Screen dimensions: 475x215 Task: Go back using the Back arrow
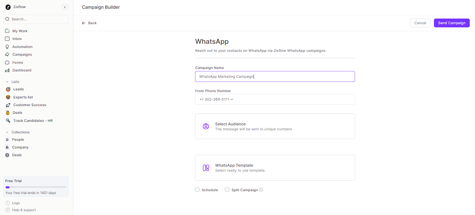pos(83,23)
